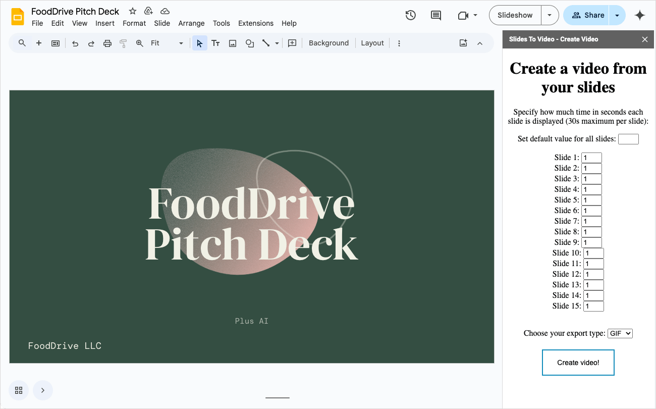
Task: Choose export type GIF dropdown
Action: pos(620,333)
